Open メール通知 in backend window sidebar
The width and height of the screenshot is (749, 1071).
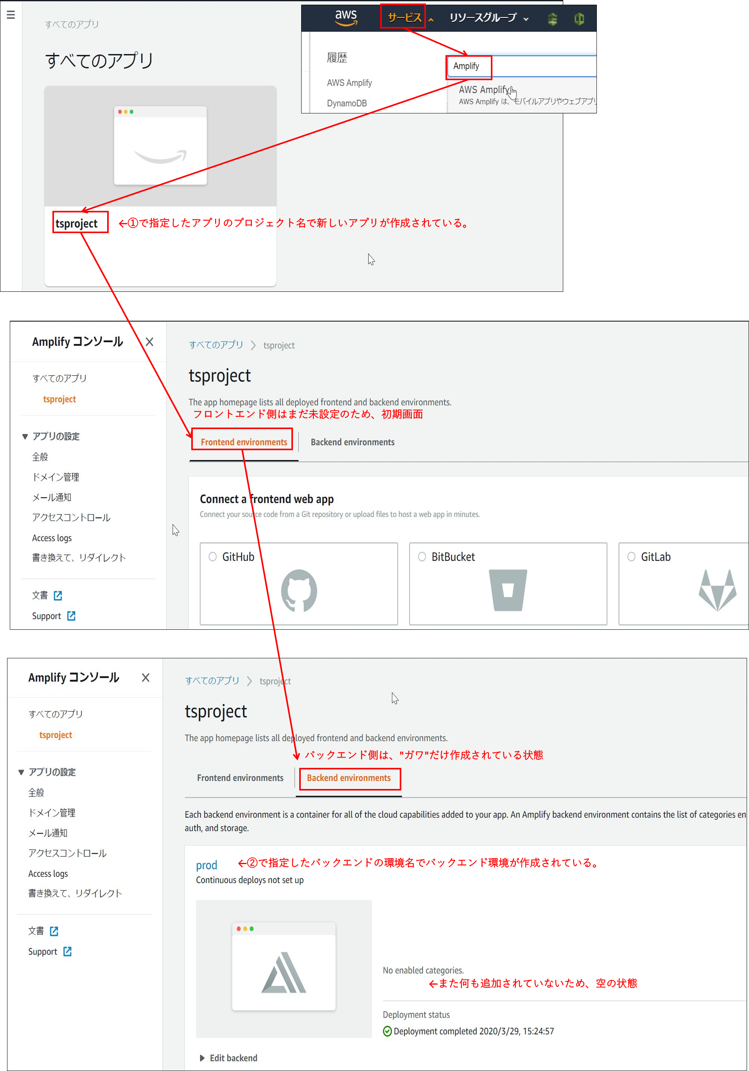(48, 833)
